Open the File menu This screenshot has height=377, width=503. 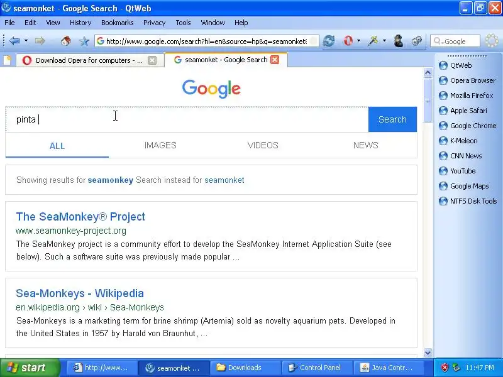pos(9,23)
